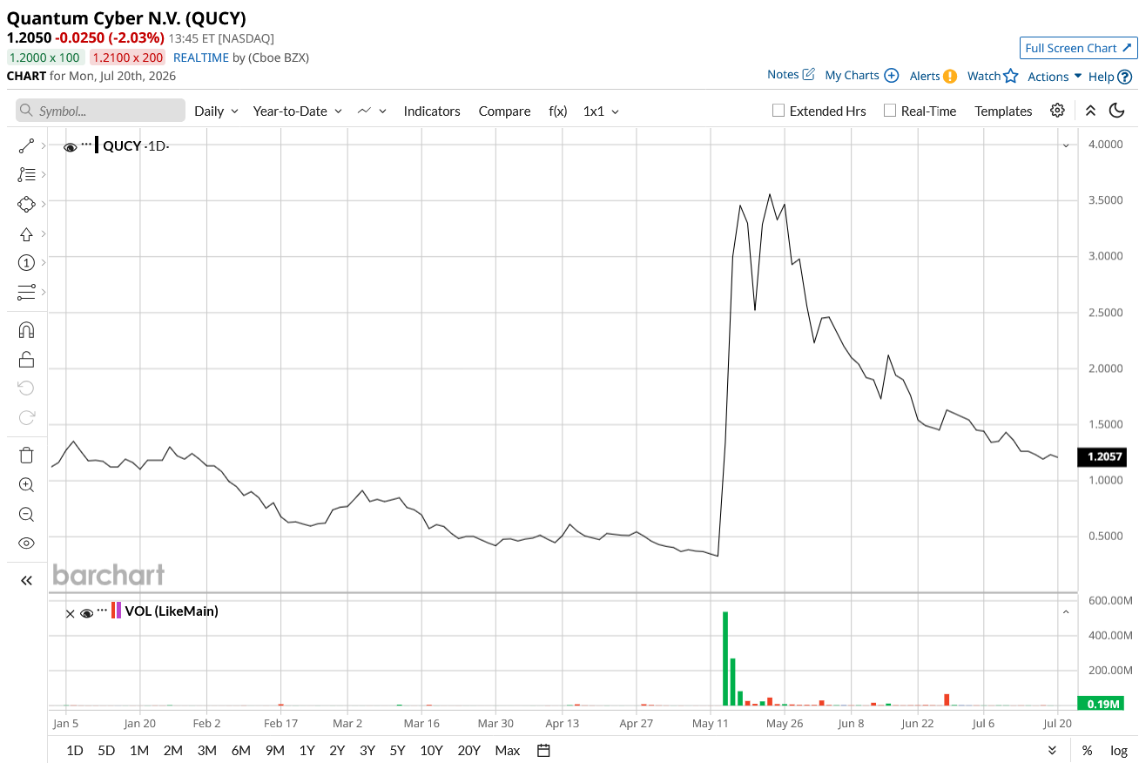This screenshot has height=763, width=1139.
Task: Select the trend line drawing tool
Action: pyautogui.click(x=26, y=146)
